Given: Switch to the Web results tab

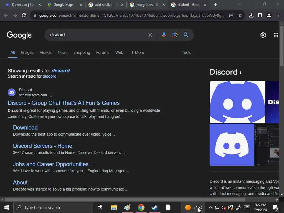Looking at the screenshot, I should [119, 52].
